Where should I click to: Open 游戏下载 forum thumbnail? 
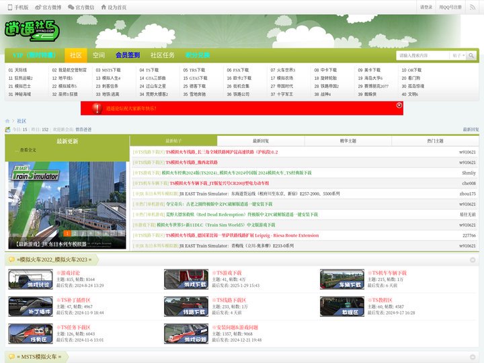point(186,280)
